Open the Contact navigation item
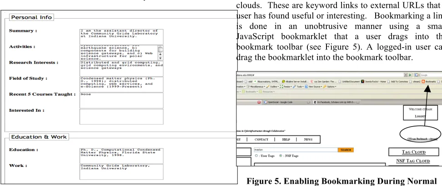Image resolution: width=442 pixels, height=186 pixels. [261, 140]
